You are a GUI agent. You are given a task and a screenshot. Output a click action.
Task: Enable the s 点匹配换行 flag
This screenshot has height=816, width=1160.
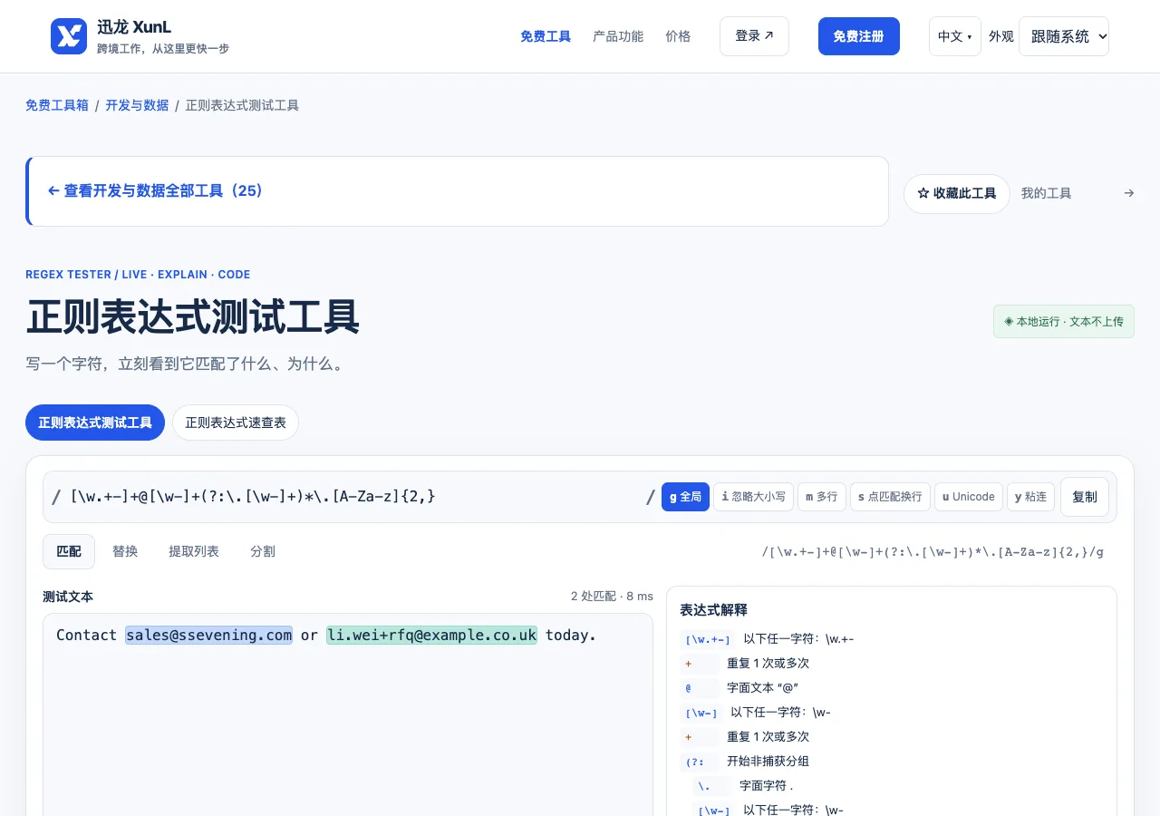pos(890,497)
